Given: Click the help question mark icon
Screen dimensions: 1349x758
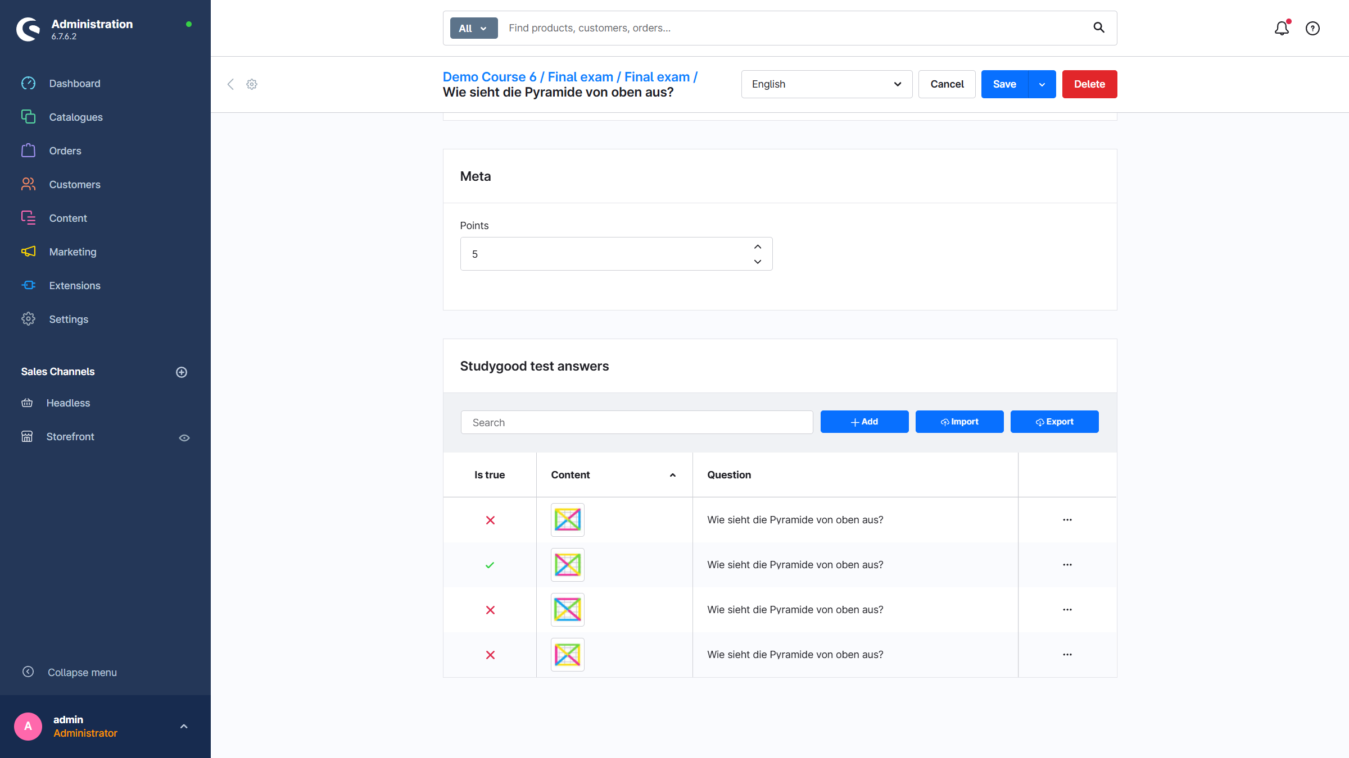Looking at the screenshot, I should click(1312, 28).
